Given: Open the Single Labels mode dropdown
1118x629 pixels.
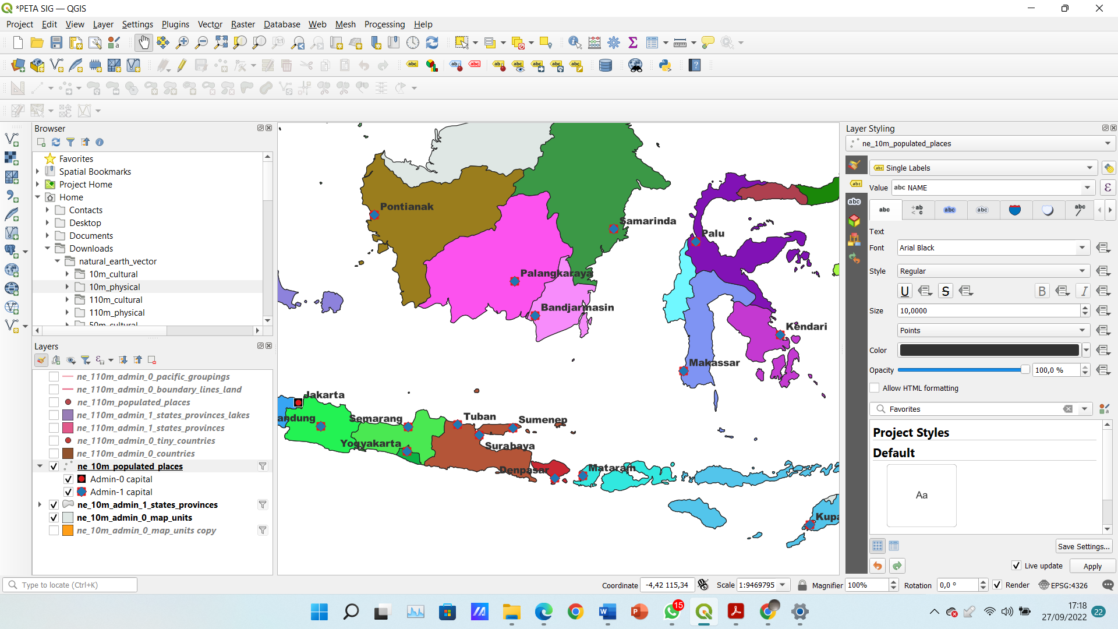Looking at the screenshot, I should point(983,168).
